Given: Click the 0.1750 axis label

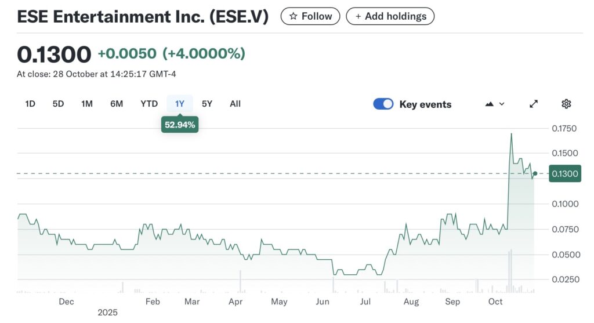Looking at the screenshot, I should pos(564,128).
